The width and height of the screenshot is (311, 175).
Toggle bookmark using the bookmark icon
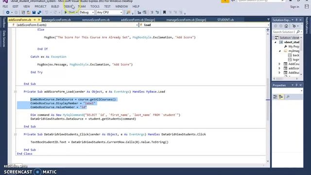click(164, 12)
